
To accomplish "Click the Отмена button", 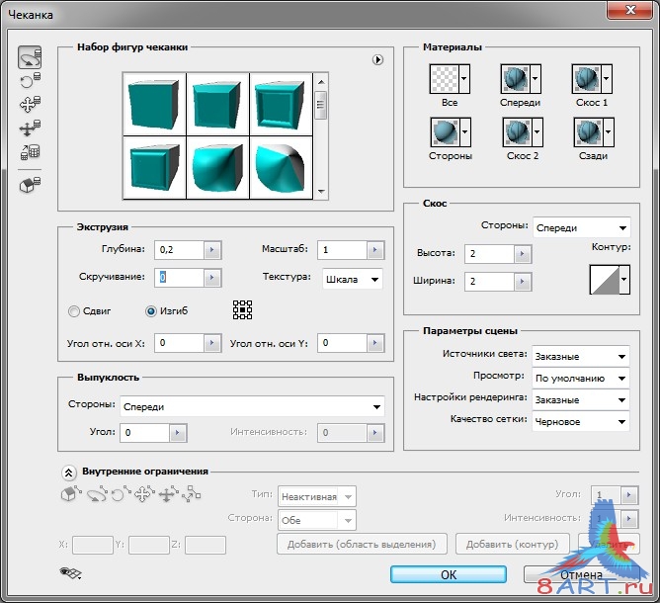I will click(582, 574).
